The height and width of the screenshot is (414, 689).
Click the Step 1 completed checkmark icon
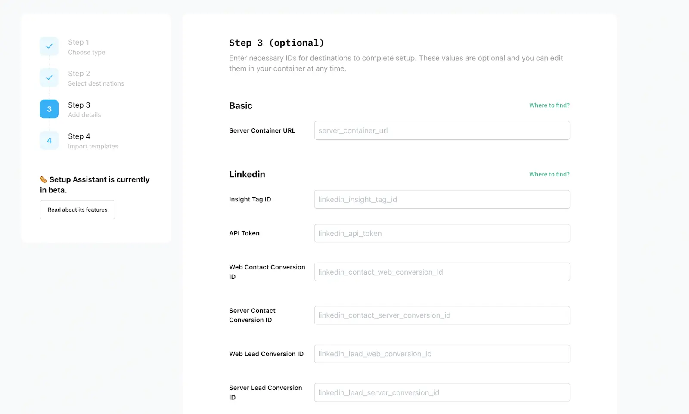(49, 46)
